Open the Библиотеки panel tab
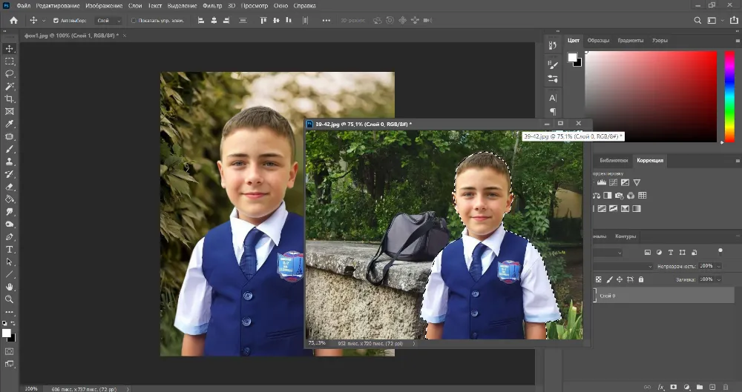 click(614, 160)
